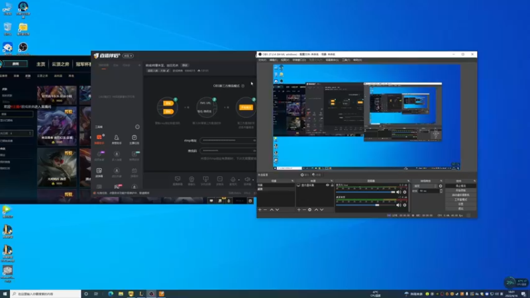Click speaker icon in 直播伴侣 bottom bar
The height and width of the screenshot is (298, 530).
point(247,180)
